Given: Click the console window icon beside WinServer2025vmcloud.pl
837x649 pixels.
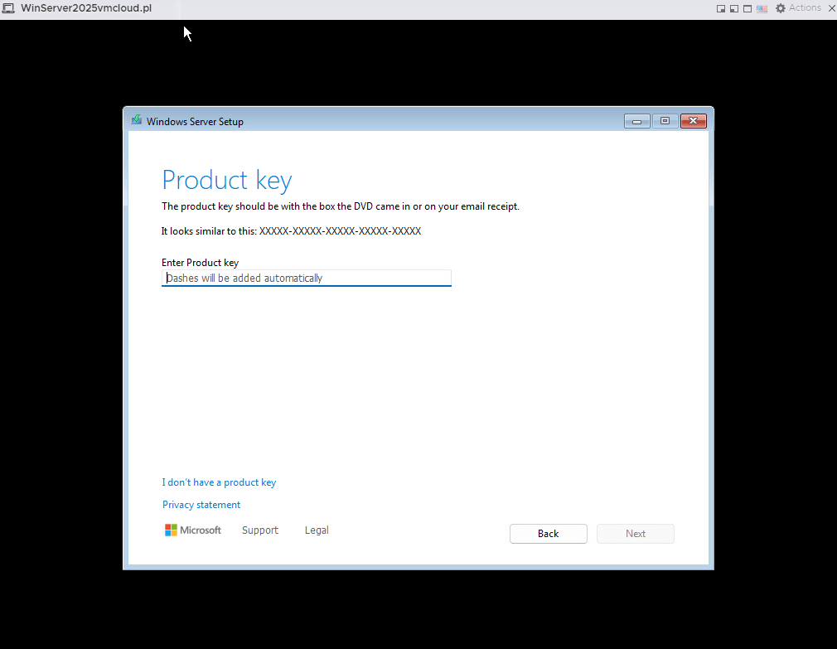Looking at the screenshot, I should coord(8,8).
